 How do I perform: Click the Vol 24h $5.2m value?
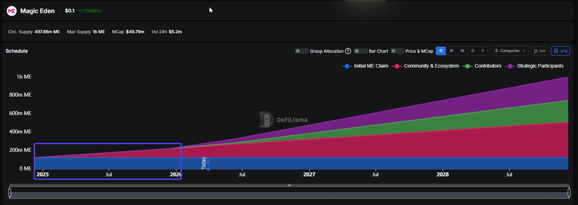(175, 32)
